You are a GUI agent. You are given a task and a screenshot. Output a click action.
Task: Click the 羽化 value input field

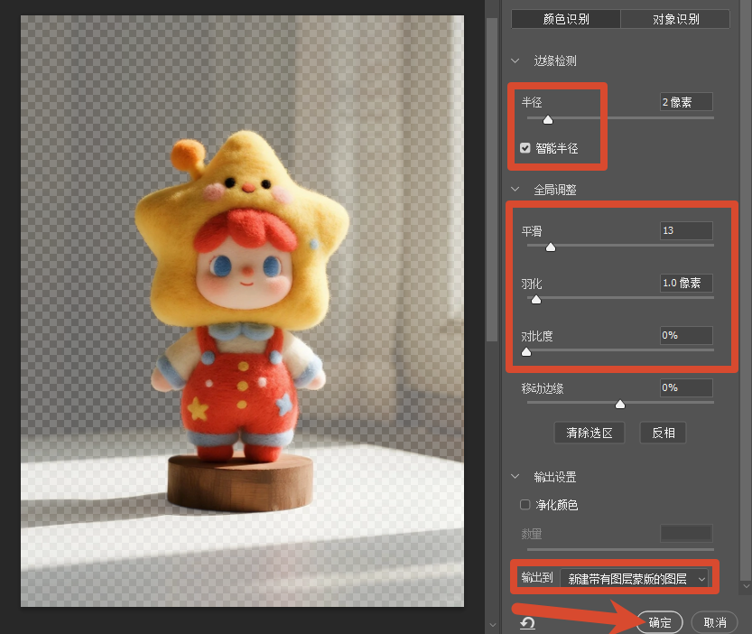tap(686, 284)
